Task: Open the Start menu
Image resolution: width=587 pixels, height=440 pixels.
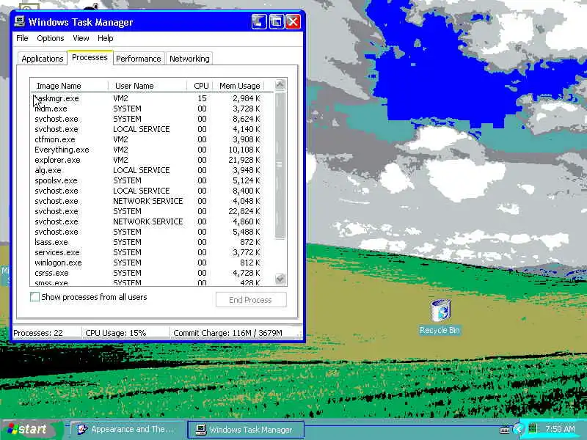Action: (x=32, y=429)
